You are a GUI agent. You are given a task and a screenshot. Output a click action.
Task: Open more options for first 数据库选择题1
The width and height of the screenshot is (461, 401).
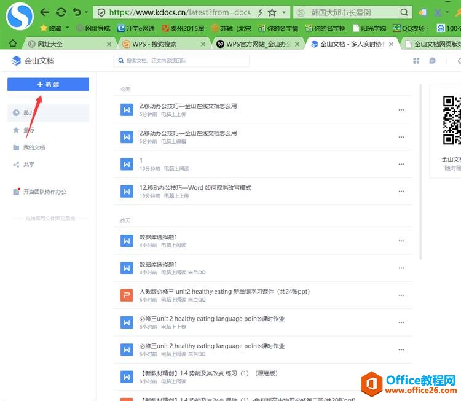[401, 241]
